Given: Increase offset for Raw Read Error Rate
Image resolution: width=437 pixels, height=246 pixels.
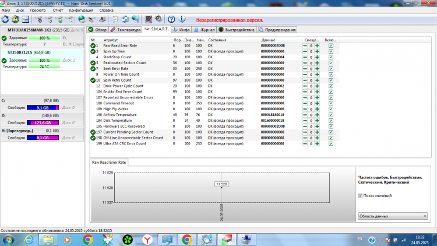Looking at the screenshot, I should coord(317,45).
